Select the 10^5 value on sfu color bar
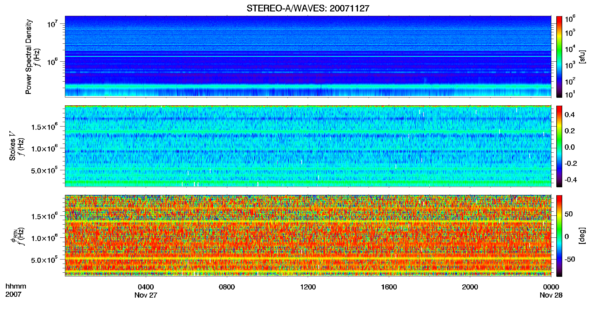616x317 pixels. pyautogui.click(x=570, y=33)
